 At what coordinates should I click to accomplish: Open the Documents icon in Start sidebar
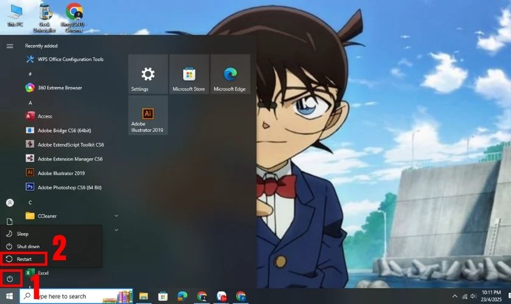(x=10, y=222)
